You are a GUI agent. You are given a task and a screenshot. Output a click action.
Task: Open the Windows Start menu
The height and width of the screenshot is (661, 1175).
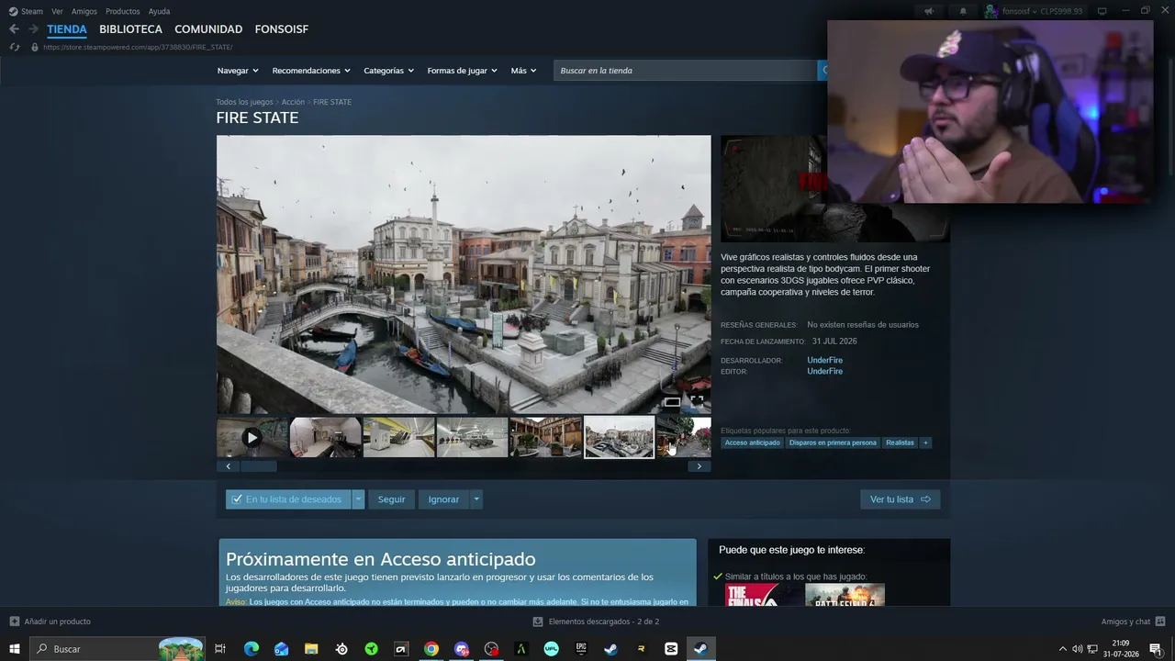point(15,649)
